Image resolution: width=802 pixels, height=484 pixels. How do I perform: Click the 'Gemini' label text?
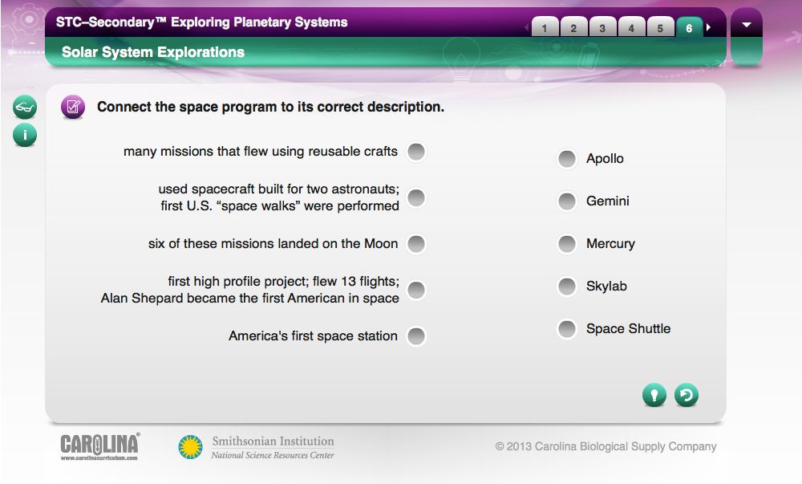tap(608, 201)
